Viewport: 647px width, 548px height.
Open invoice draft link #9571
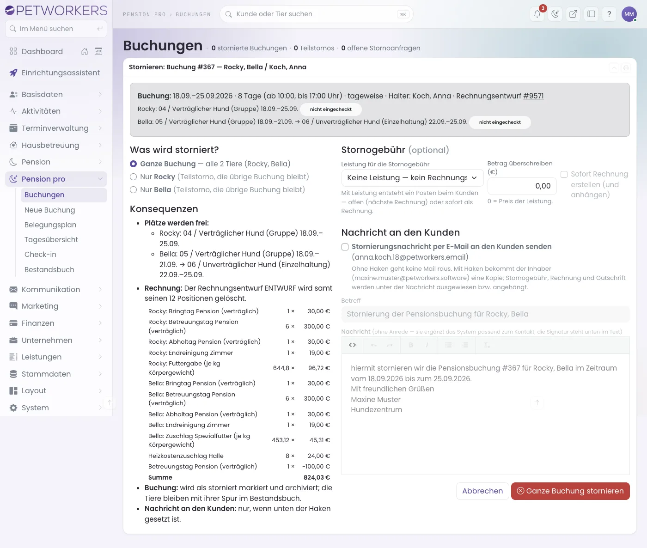click(x=533, y=96)
